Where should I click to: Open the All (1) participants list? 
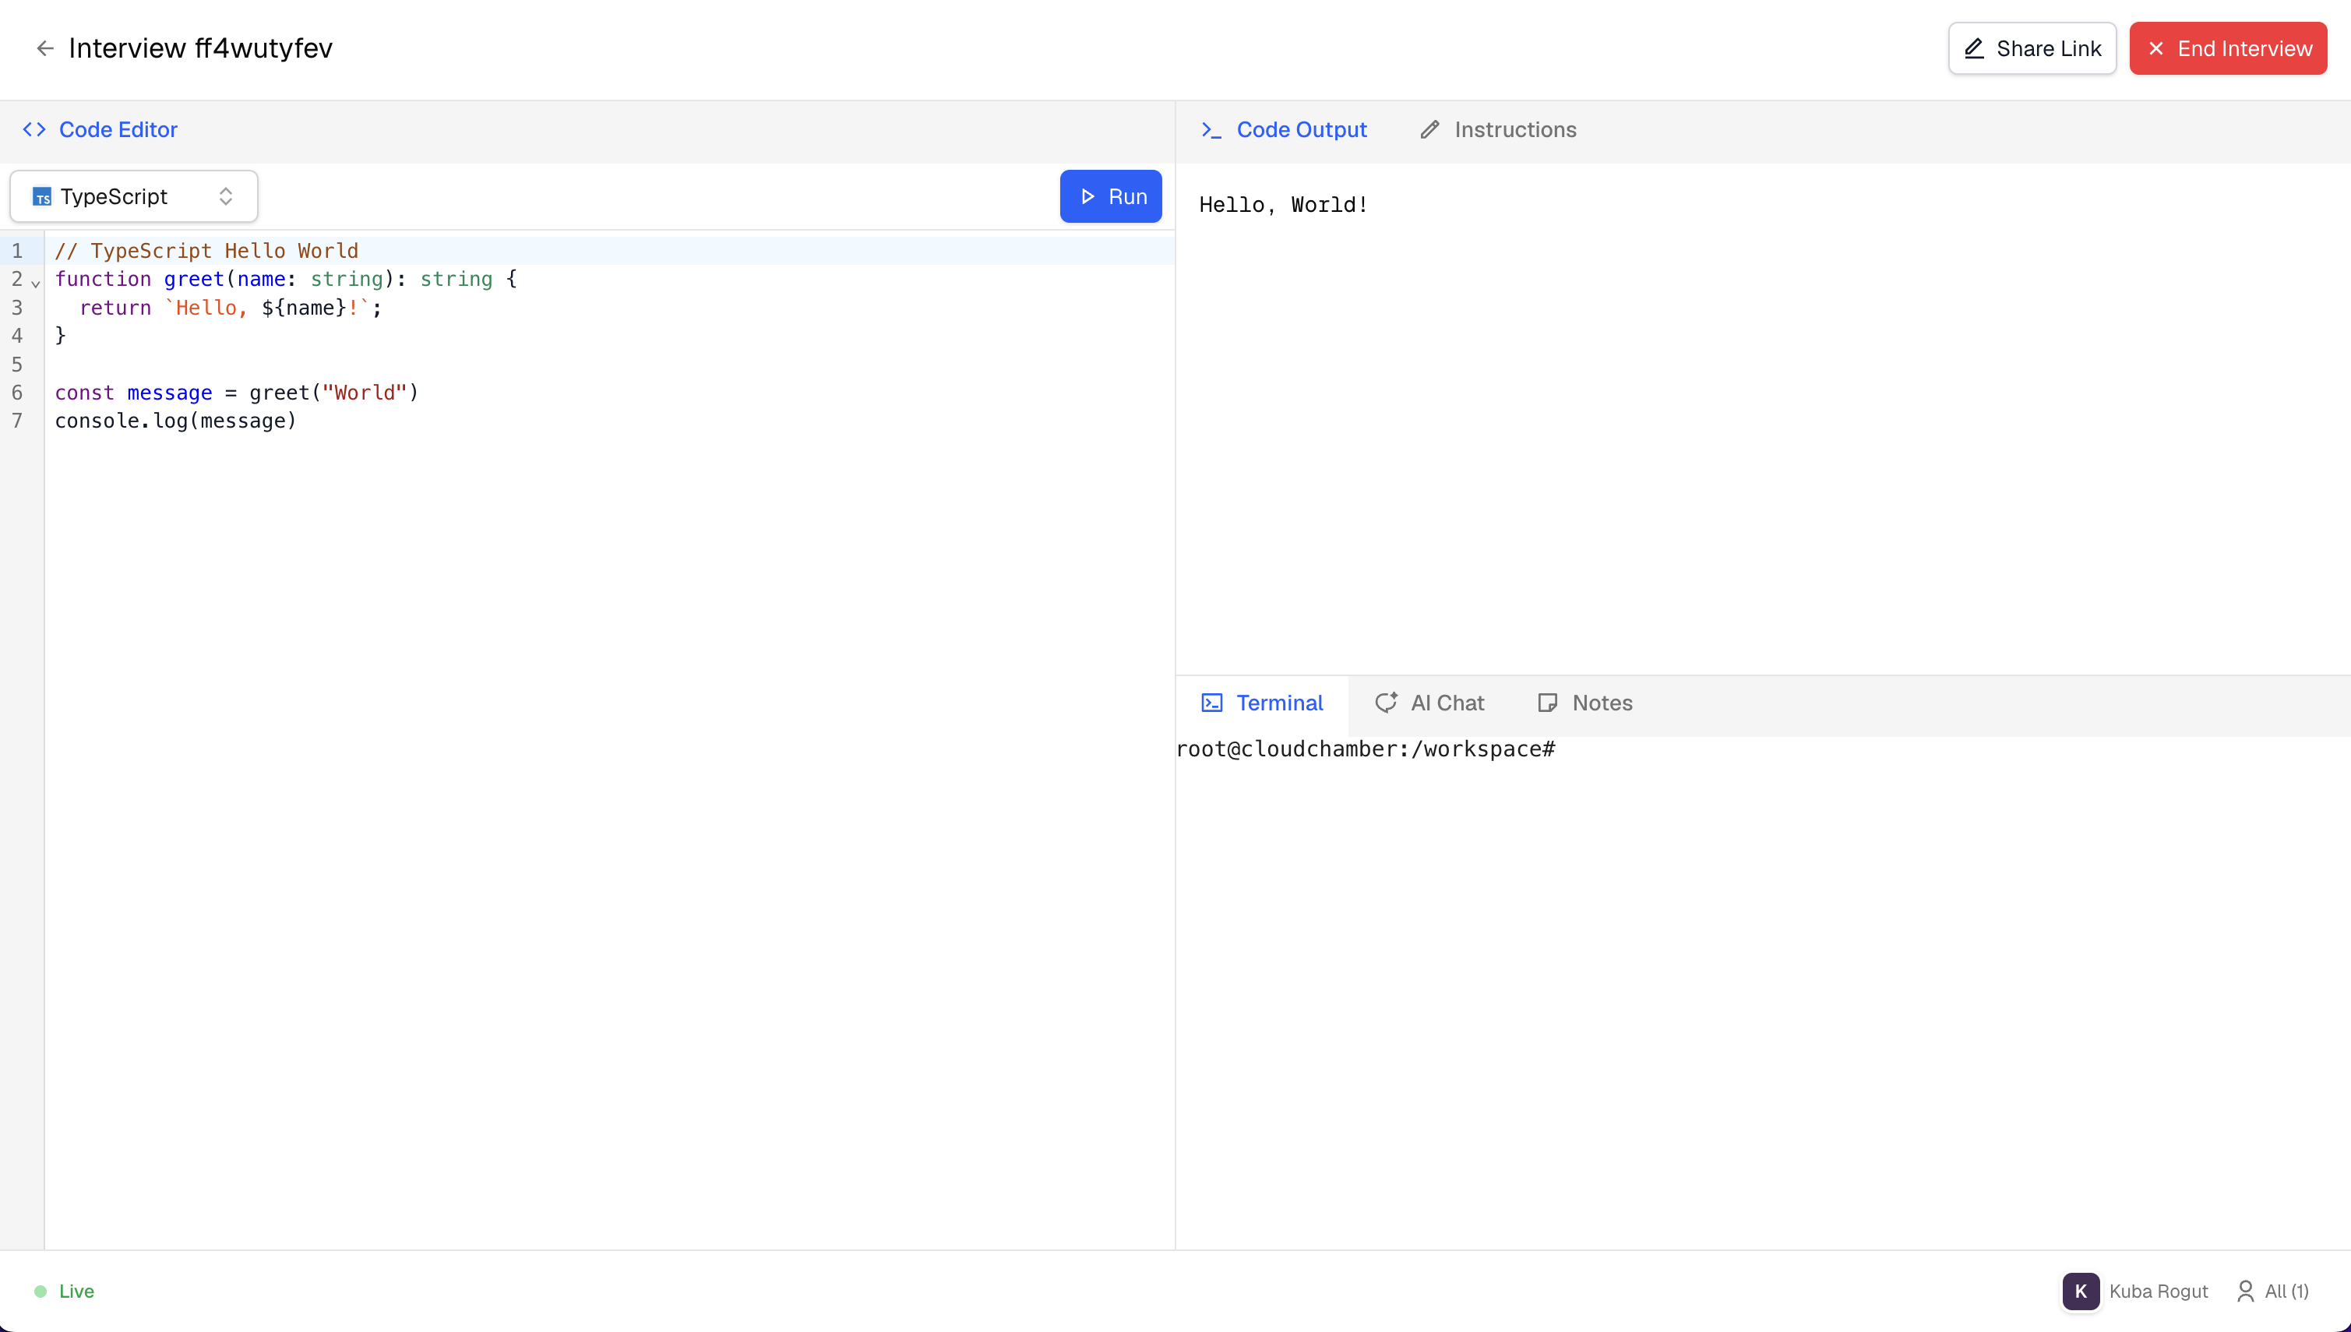pyautogui.click(x=2273, y=1291)
